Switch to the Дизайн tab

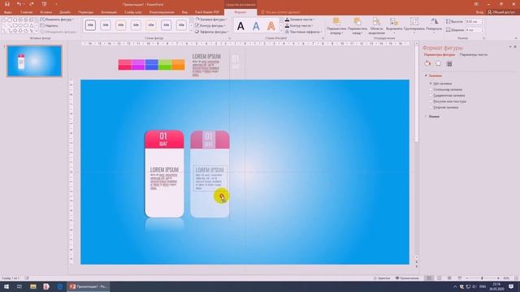coord(65,12)
